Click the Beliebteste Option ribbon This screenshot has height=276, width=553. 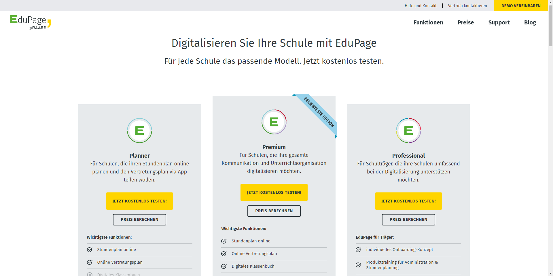pos(319,112)
